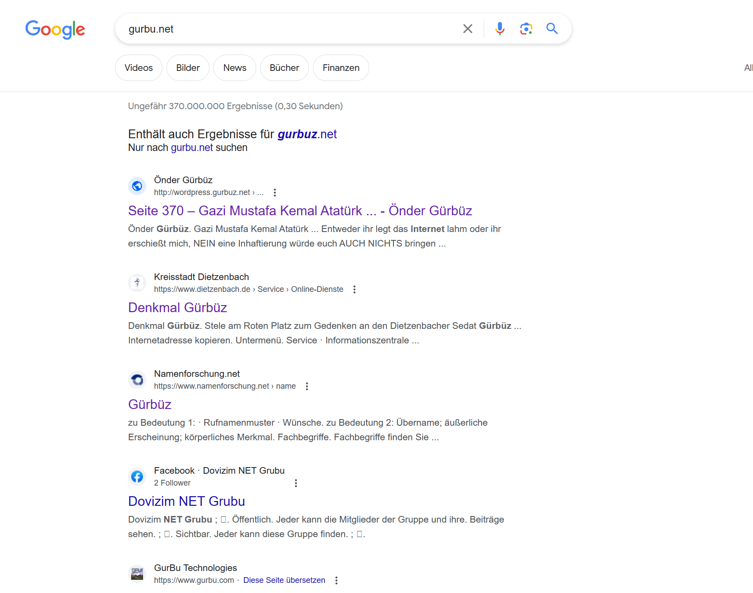Click the Google logo
The width and height of the screenshot is (753, 593).
tap(55, 29)
